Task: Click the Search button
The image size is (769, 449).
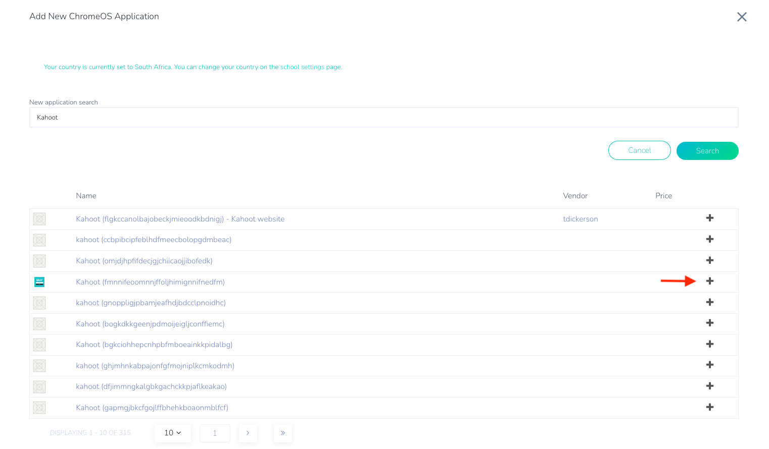Action: (x=707, y=151)
